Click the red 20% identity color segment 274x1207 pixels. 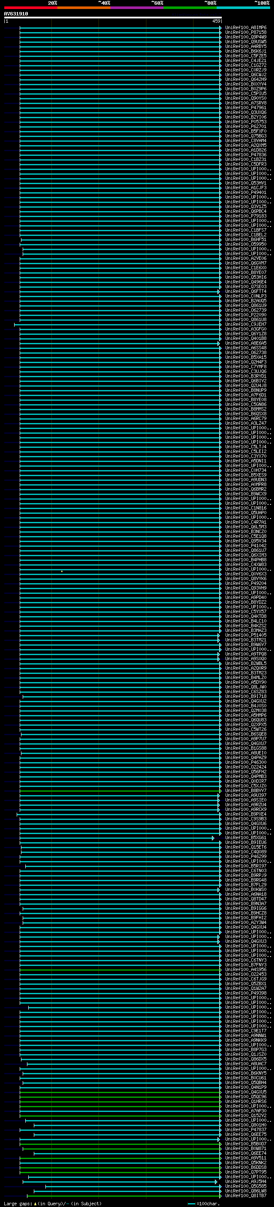pos(31,8)
